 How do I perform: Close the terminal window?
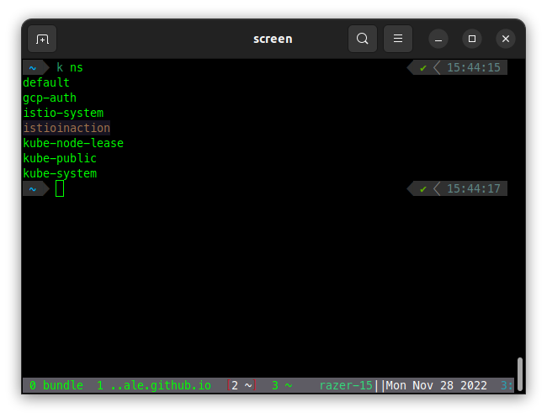coord(505,39)
